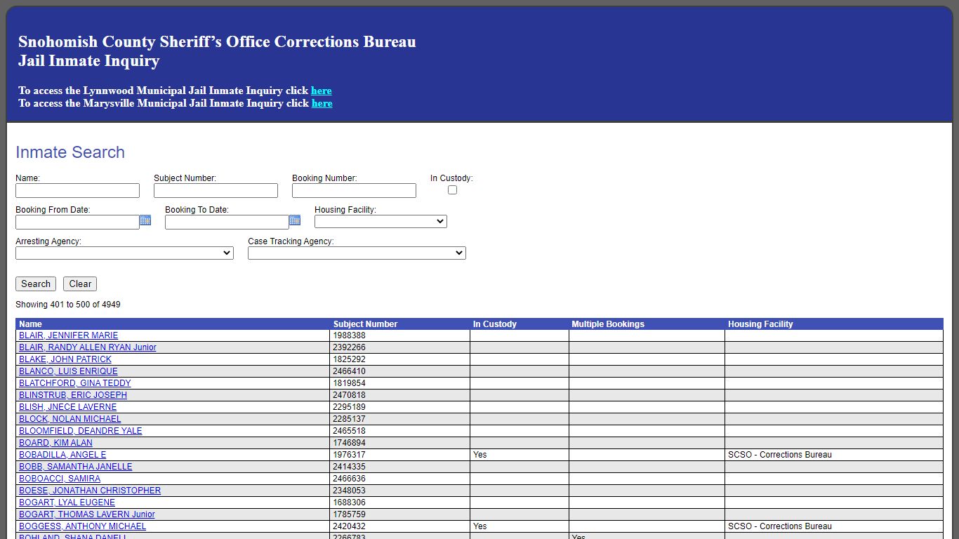Open record for BOESE, JONATHAN CHRISTOPHER

pos(90,491)
